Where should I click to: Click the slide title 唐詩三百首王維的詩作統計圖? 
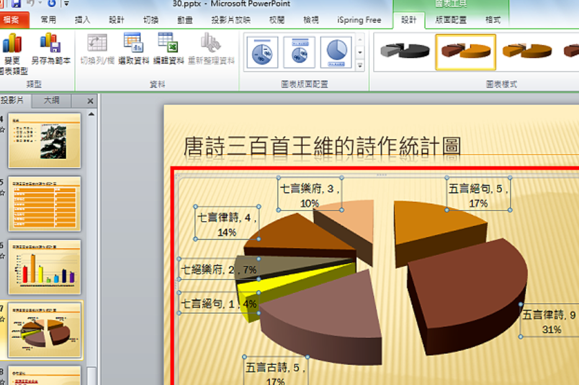322,147
